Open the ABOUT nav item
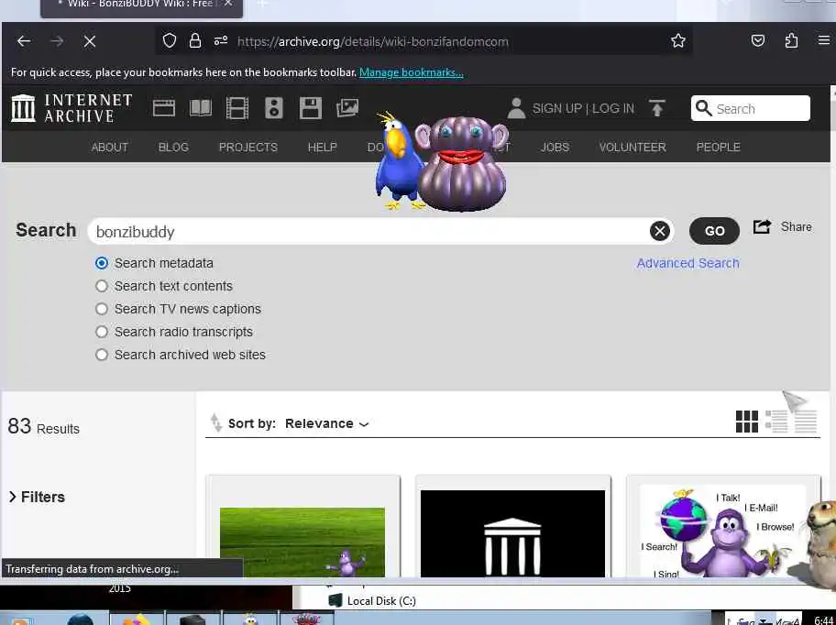 coord(110,147)
